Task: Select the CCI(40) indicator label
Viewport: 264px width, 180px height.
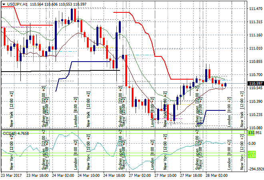Action: click(8, 133)
